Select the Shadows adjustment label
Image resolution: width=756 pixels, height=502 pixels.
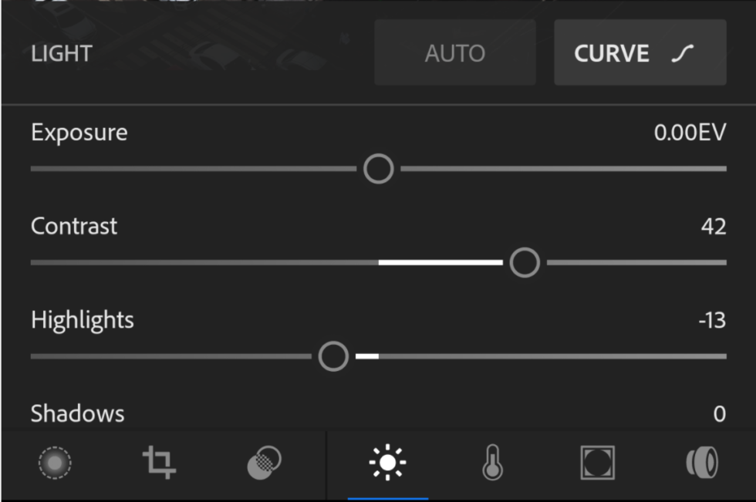77,414
